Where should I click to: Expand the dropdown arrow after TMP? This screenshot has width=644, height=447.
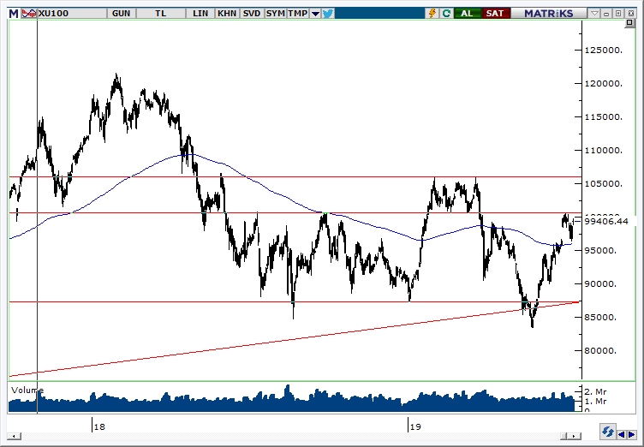315,14
